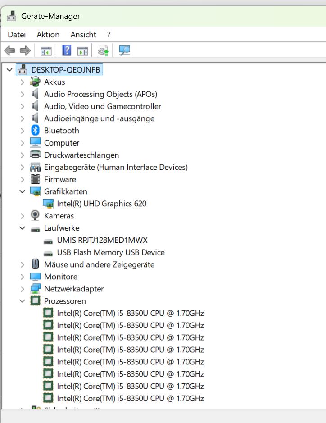Viewport: 326px width, 423px height.
Task: Expand Audio Processing Objects (APOs)
Action: point(23,94)
